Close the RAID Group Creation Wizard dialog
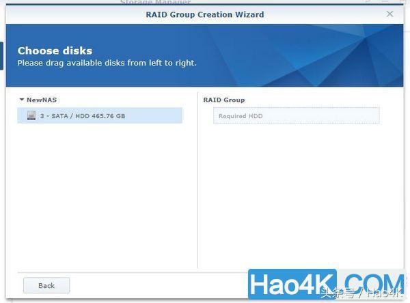410x303 pixels. tap(389, 14)
